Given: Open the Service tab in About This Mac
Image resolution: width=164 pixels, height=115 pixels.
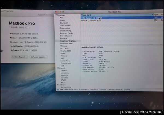Looking at the screenshot, I should 49,15.
